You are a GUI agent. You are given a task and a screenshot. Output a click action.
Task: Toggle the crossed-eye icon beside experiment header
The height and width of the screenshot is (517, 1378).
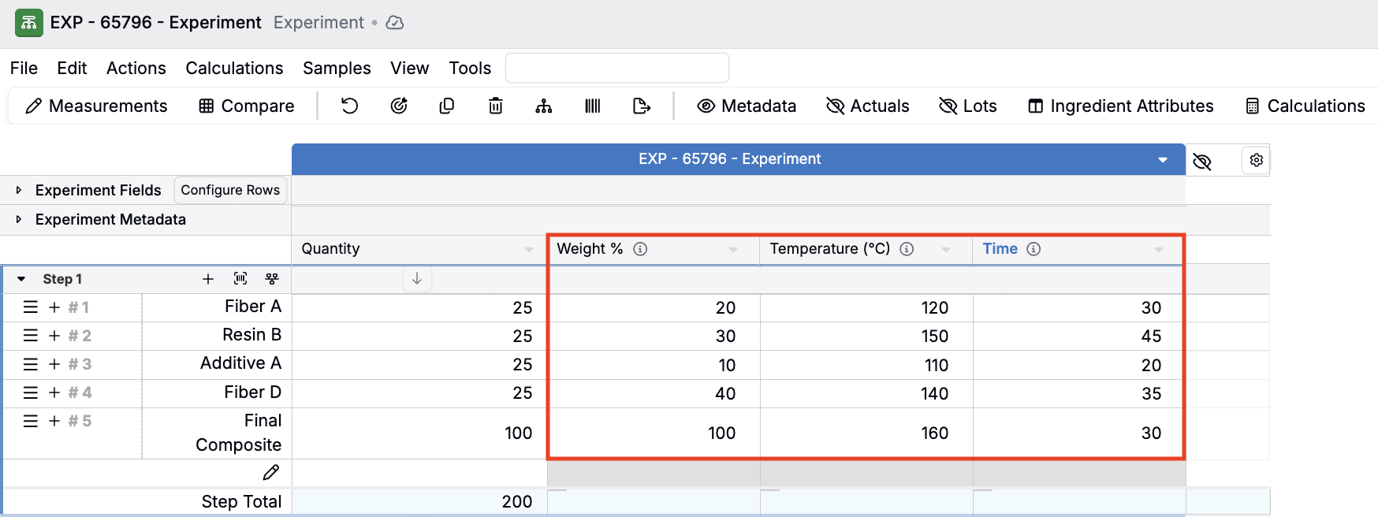1202,162
